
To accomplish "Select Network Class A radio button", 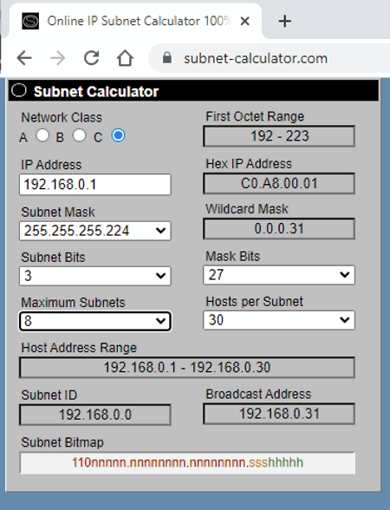I will click(42, 135).
